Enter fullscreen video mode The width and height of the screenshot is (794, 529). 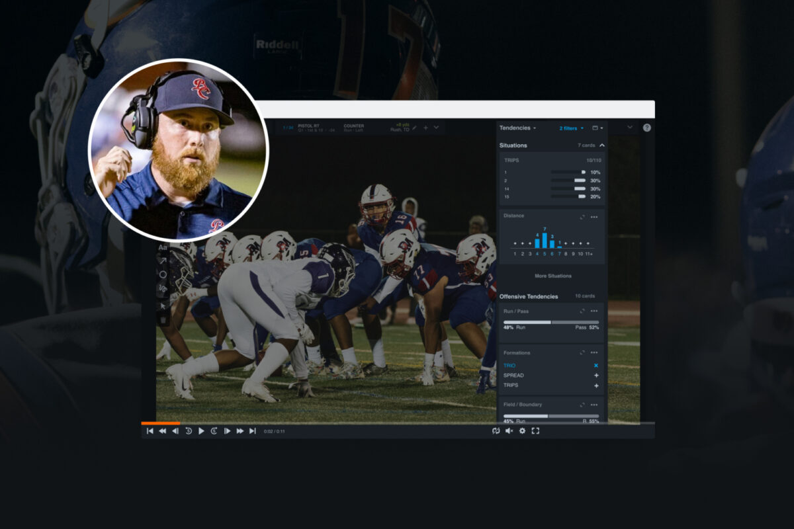point(535,430)
